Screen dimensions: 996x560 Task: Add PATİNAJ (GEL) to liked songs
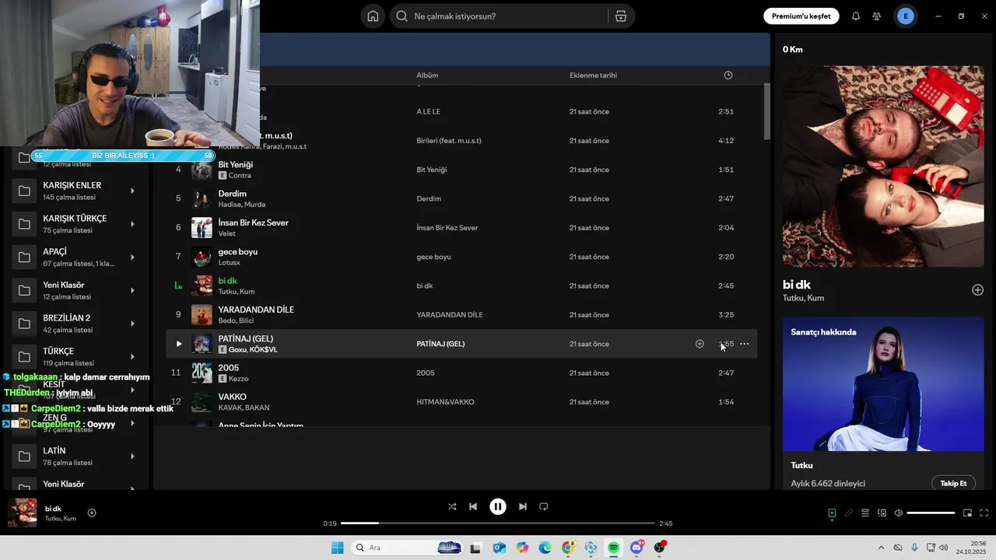[x=700, y=344]
